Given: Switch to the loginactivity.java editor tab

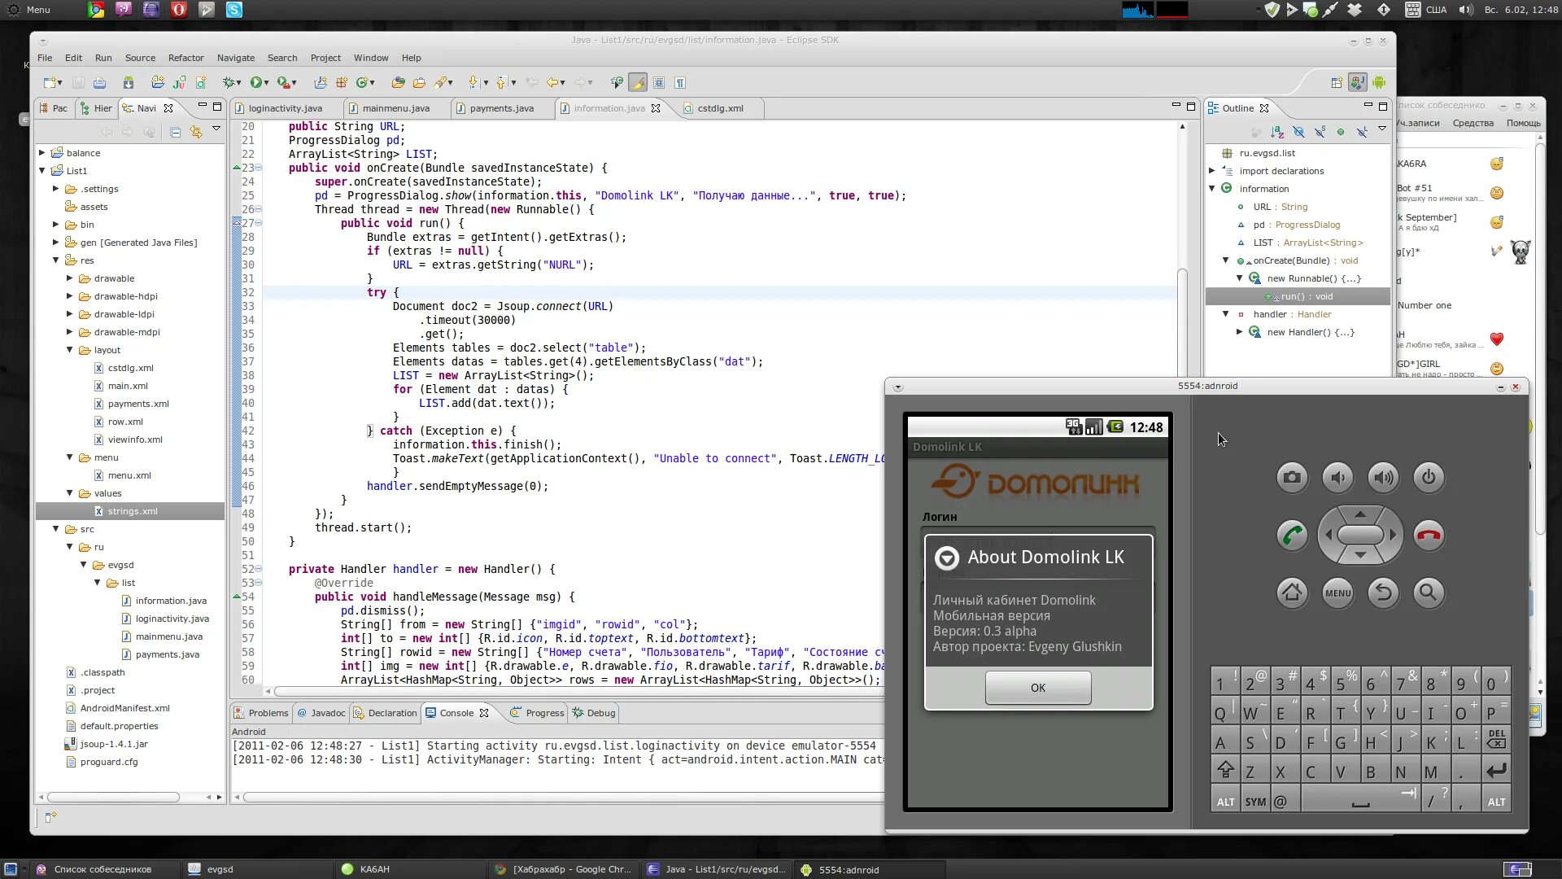Looking at the screenshot, I should coord(285,108).
